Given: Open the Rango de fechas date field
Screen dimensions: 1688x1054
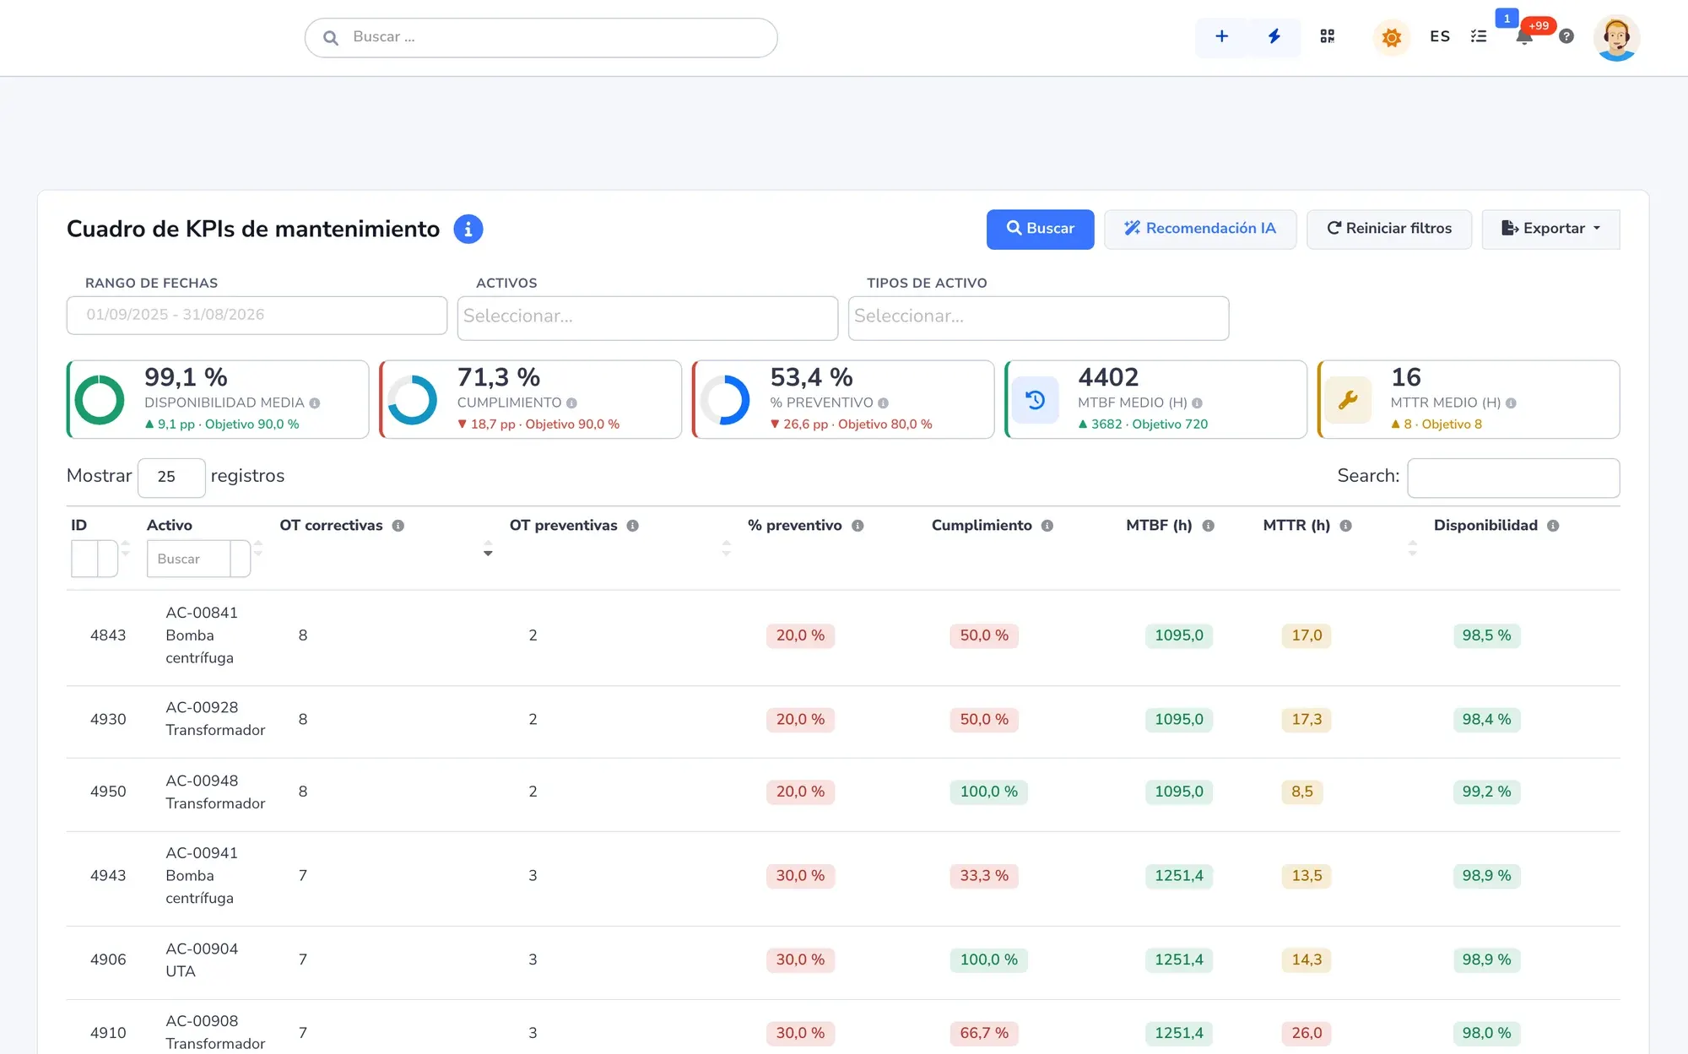Looking at the screenshot, I should (257, 315).
